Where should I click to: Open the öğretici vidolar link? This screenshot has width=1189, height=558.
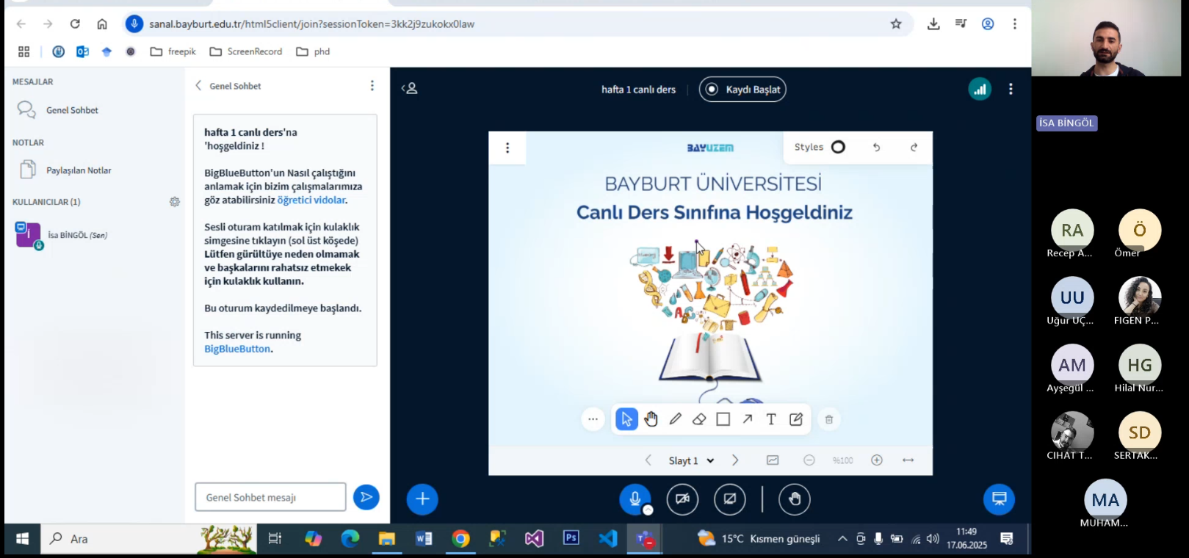311,200
